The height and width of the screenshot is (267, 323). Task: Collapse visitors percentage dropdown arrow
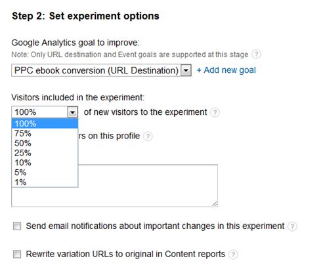tap(73, 112)
